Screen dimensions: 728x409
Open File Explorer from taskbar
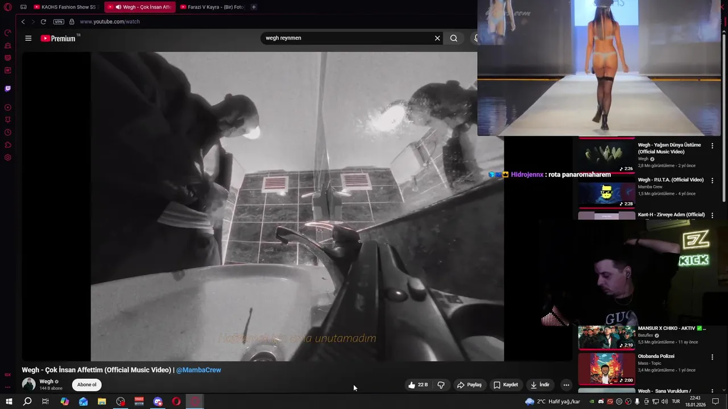(102, 402)
